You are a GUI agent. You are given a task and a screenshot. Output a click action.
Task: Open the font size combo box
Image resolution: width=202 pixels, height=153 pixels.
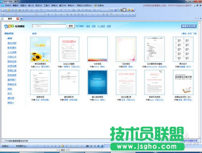pyautogui.click(x=41, y=15)
